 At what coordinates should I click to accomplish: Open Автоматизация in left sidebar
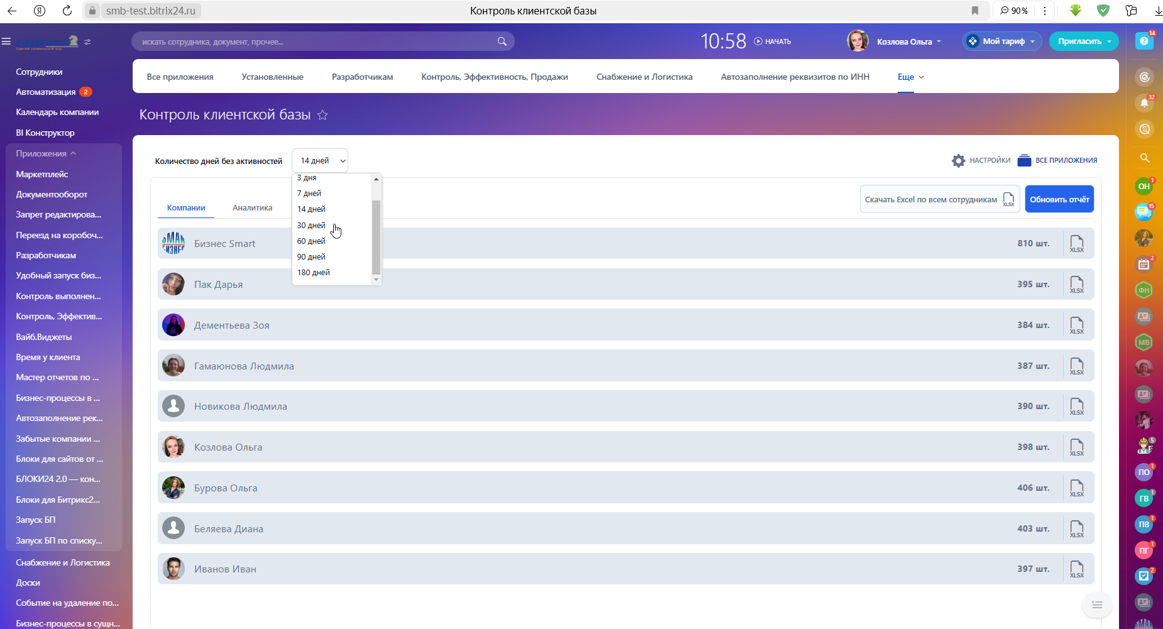[46, 92]
